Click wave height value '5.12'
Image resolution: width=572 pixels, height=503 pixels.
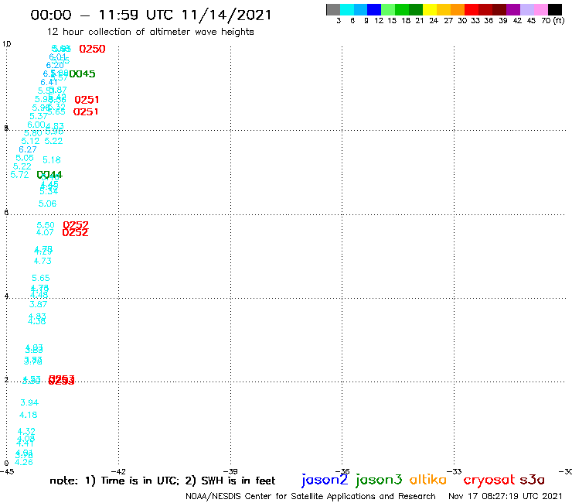tap(30, 141)
